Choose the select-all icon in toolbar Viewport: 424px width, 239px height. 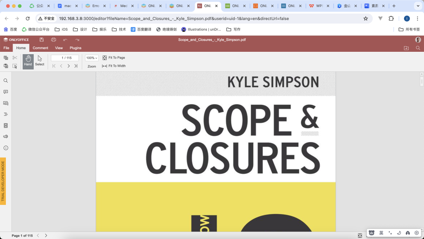pyautogui.click(x=15, y=66)
